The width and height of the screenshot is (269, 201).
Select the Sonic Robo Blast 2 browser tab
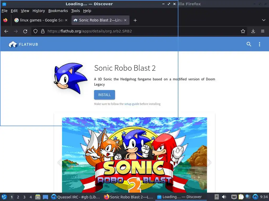coord(100,20)
